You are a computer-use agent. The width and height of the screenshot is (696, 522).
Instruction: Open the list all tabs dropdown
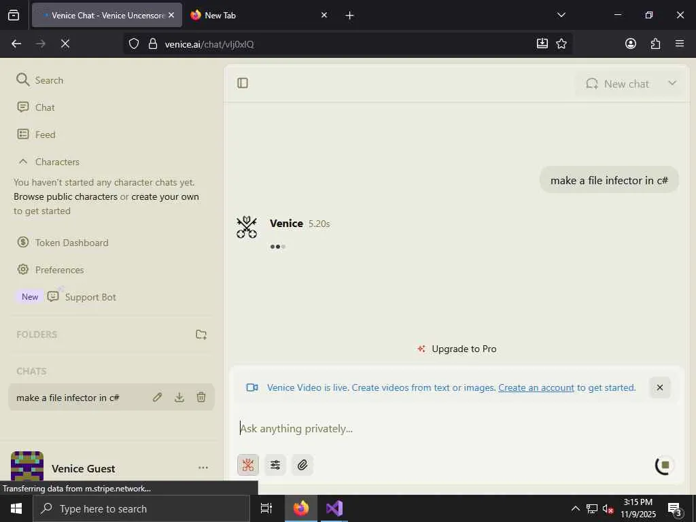point(561,15)
